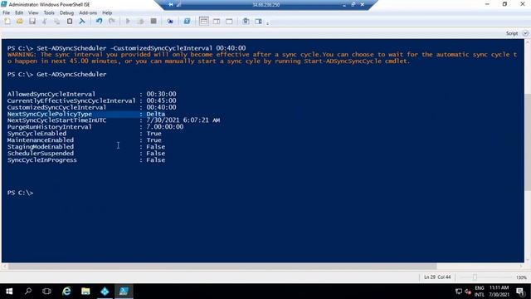The image size is (531, 299).
Task: Stop operation using square stop icon
Action: click(x=153, y=22)
